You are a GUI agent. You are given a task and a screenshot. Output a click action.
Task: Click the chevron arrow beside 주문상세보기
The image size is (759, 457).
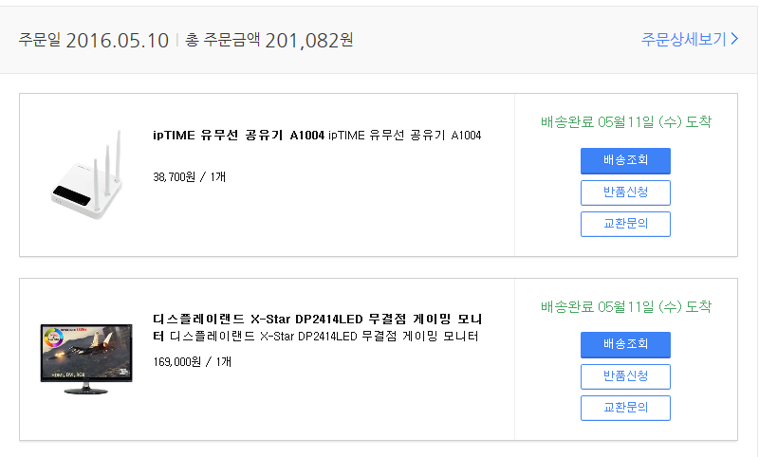[x=734, y=40]
